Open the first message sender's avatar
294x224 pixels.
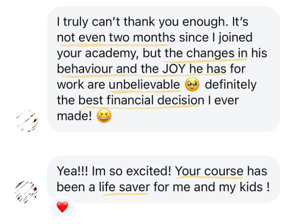tap(26, 120)
